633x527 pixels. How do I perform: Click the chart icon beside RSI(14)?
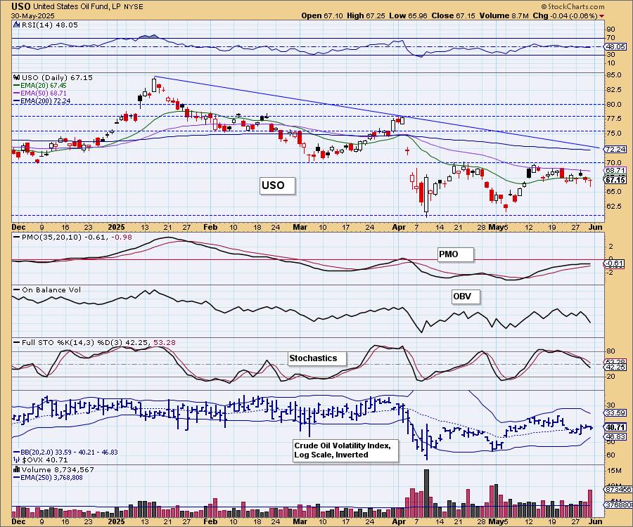(x=16, y=25)
